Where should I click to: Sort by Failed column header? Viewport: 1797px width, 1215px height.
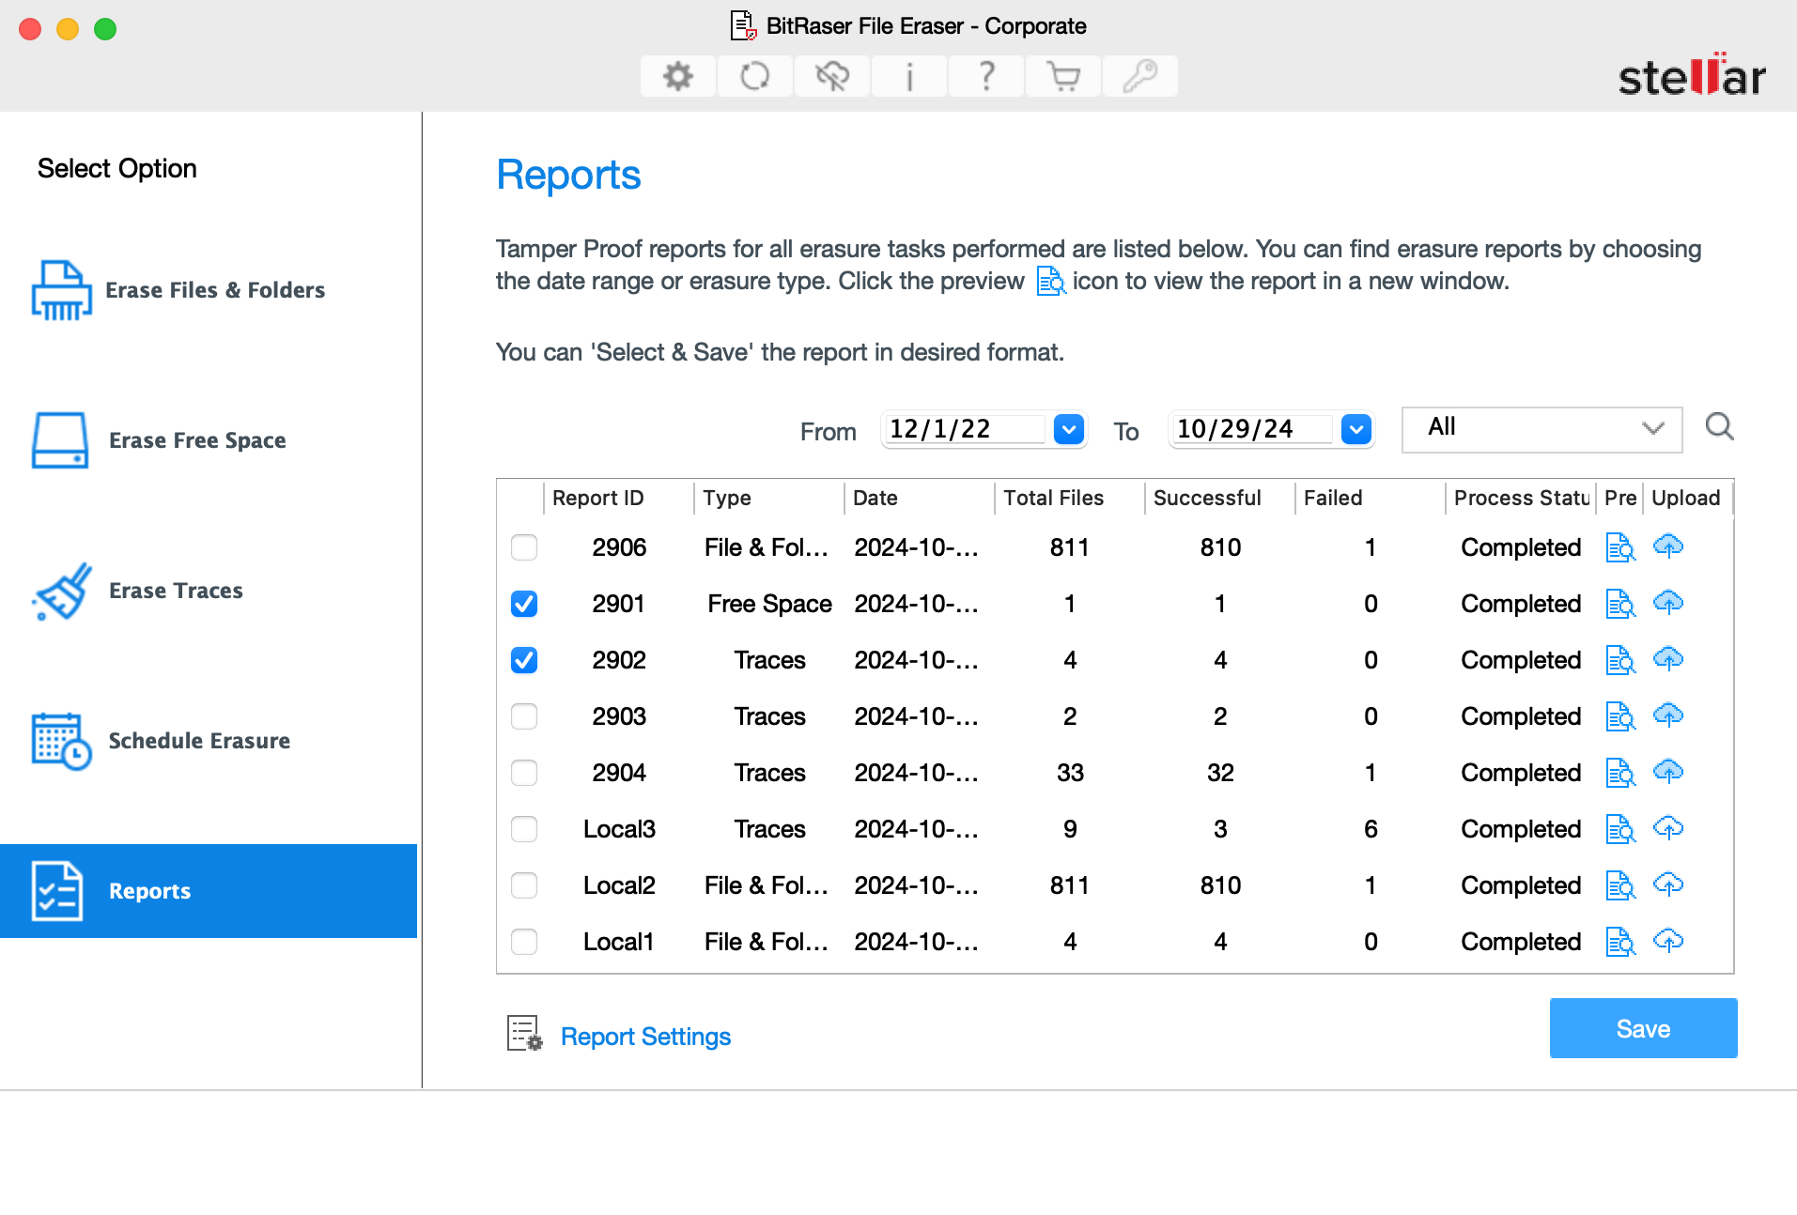1370,498
